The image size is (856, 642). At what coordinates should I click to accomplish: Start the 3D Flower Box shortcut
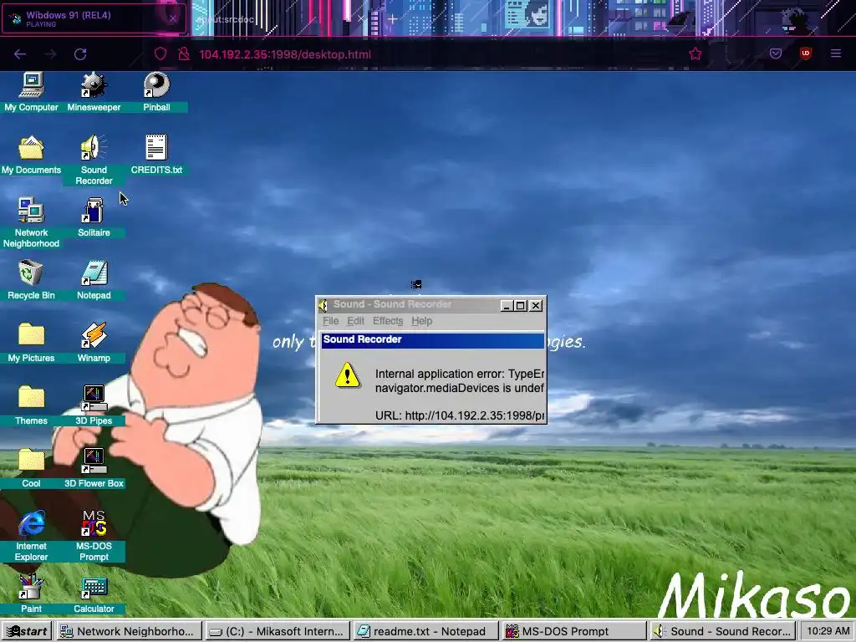point(94,468)
